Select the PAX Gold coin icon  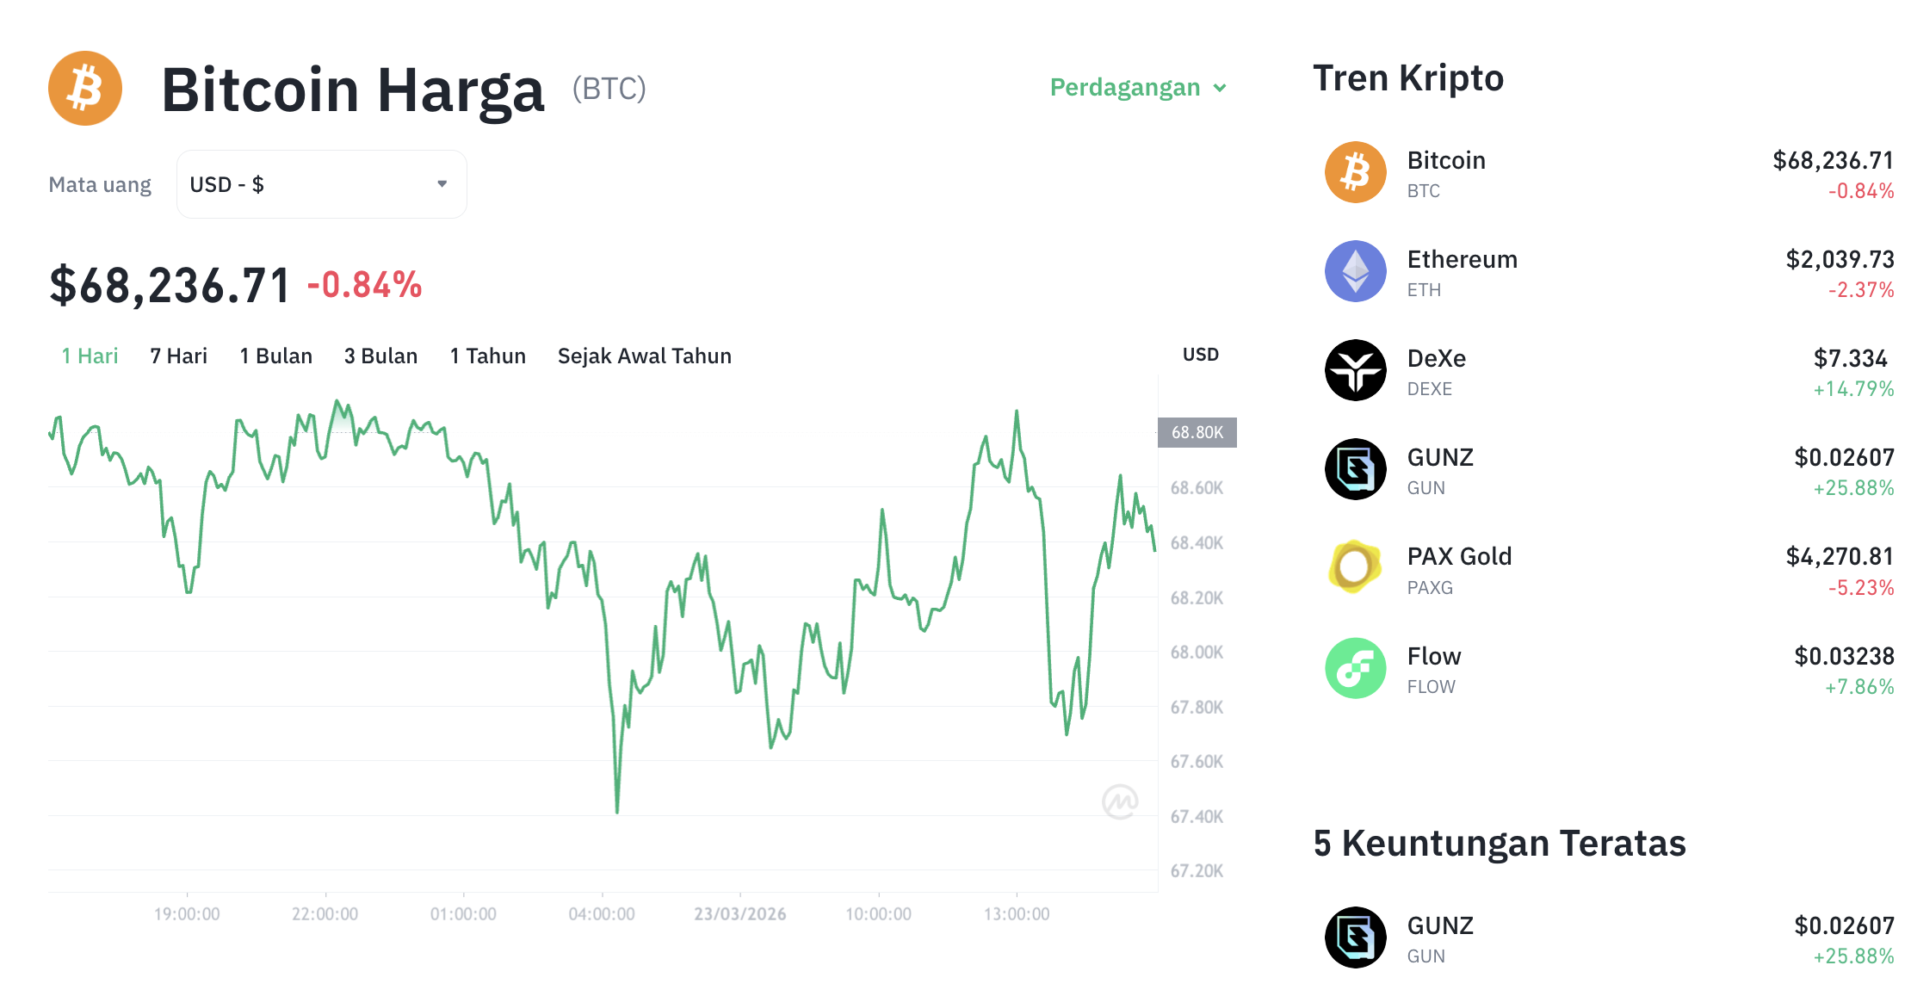coord(1355,568)
